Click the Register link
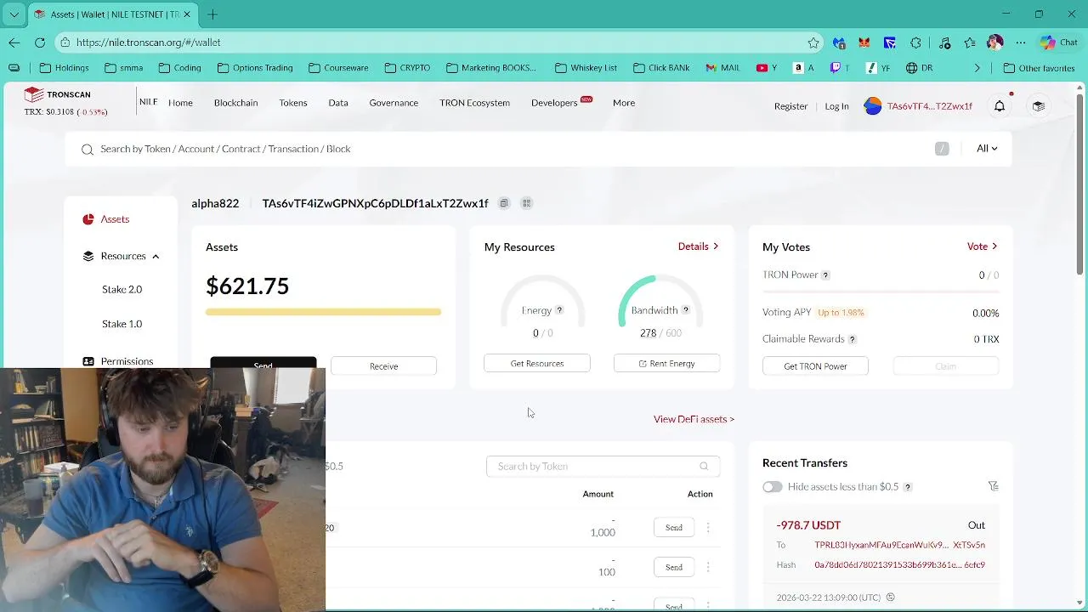Image resolution: width=1088 pixels, height=612 pixels. coord(790,106)
